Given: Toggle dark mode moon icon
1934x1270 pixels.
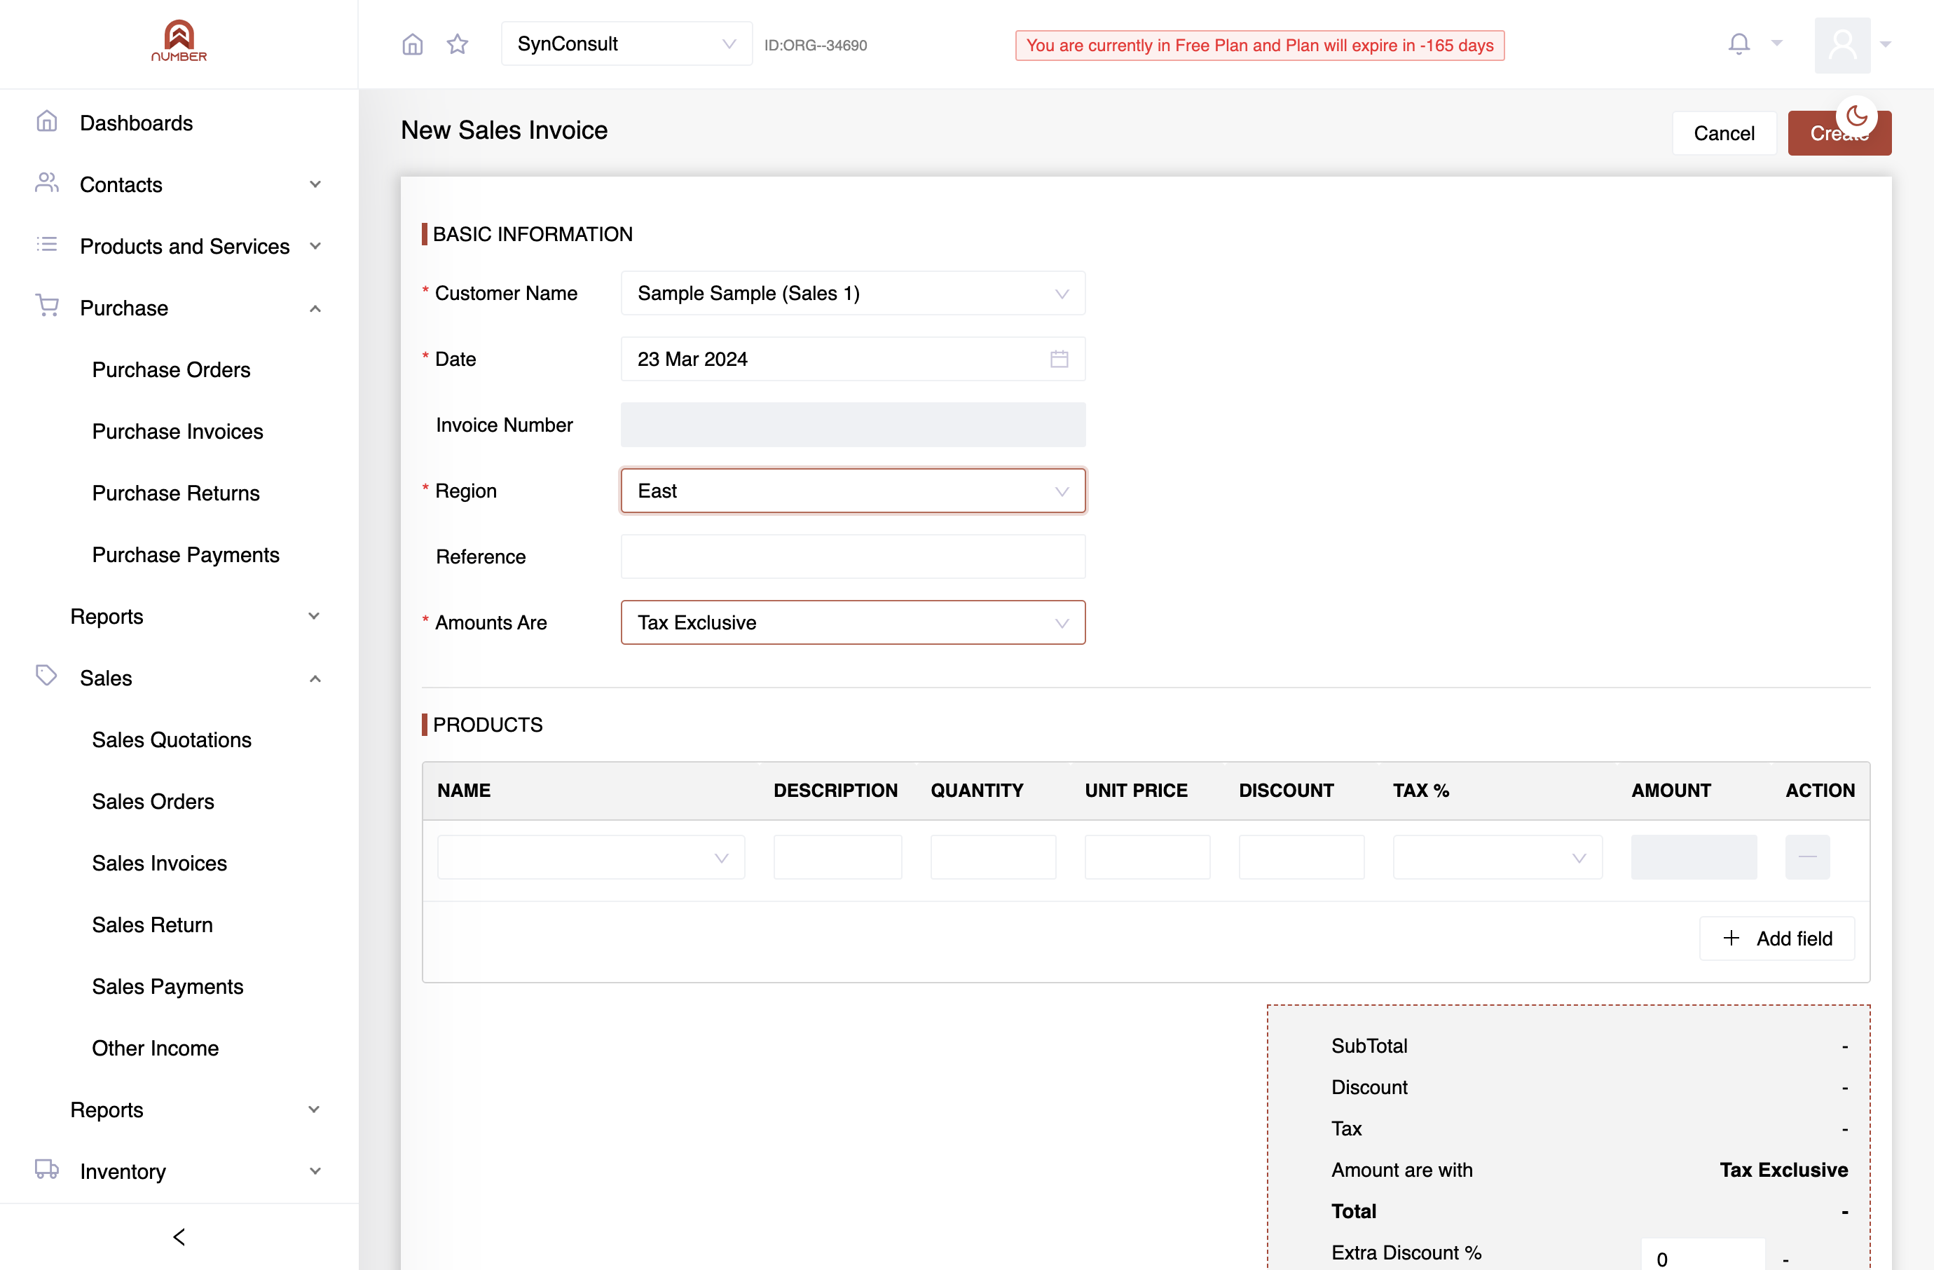Looking at the screenshot, I should 1857,116.
